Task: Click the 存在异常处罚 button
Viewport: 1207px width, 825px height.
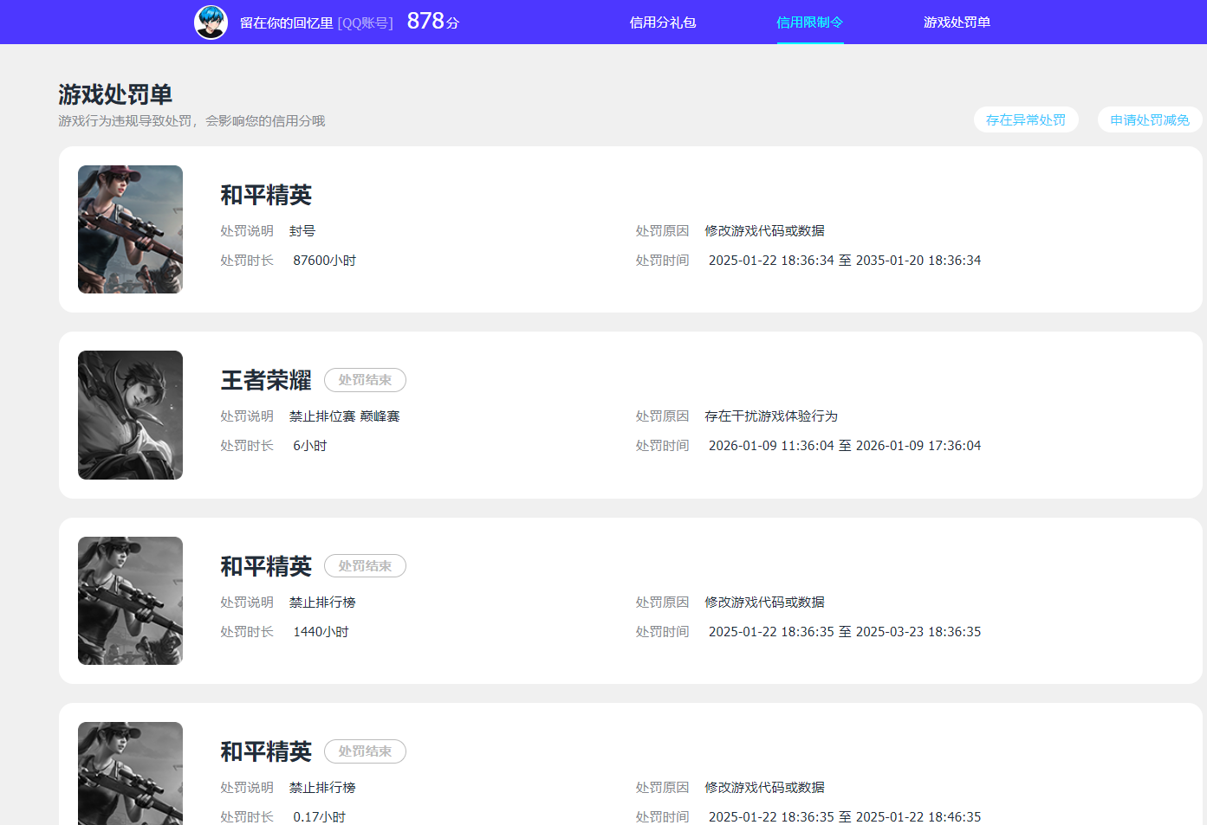Action: click(x=1026, y=119)
